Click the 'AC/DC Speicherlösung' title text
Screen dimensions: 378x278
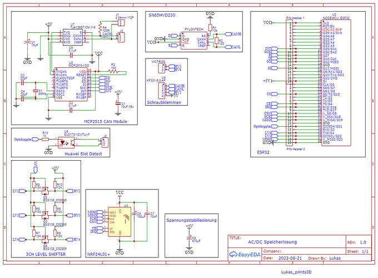(x=272, y=242)
